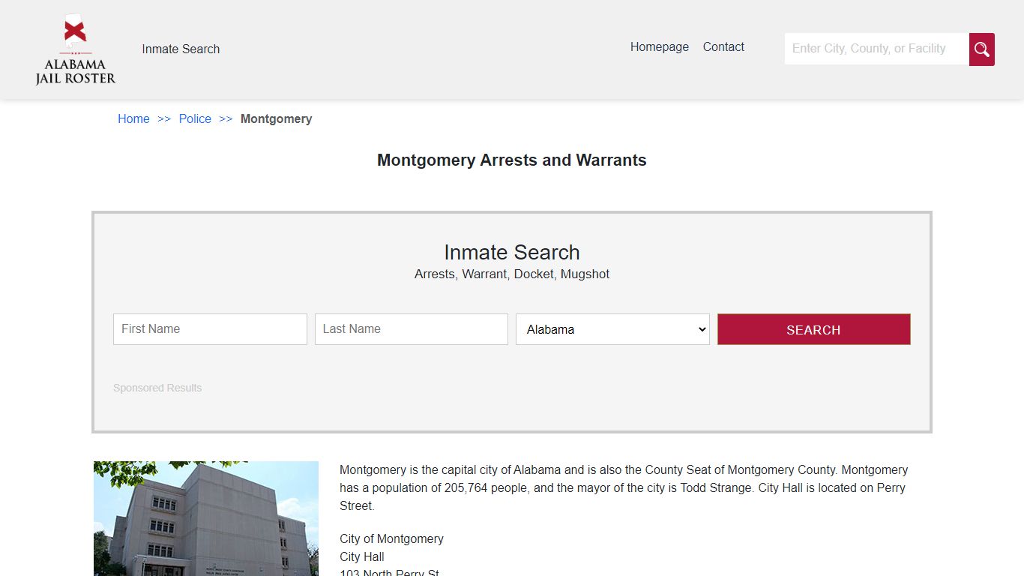
Task: Click the paragraph about Montgomery's population
Action: tap(624, 487)
